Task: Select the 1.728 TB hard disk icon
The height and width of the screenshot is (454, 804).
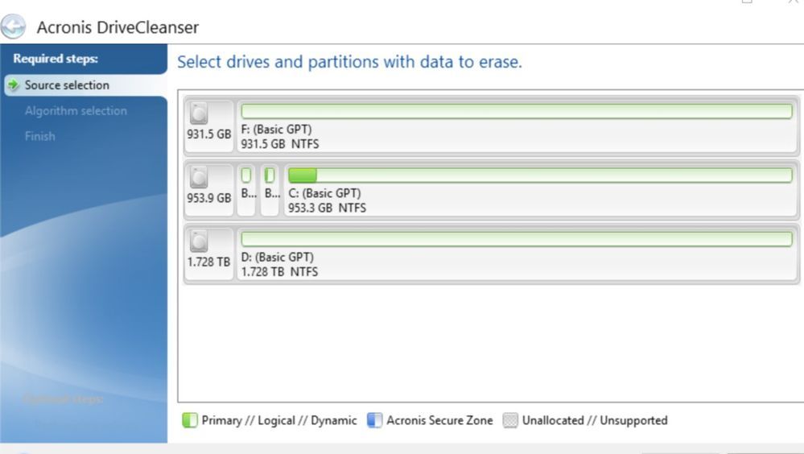Action: [199, 241]
